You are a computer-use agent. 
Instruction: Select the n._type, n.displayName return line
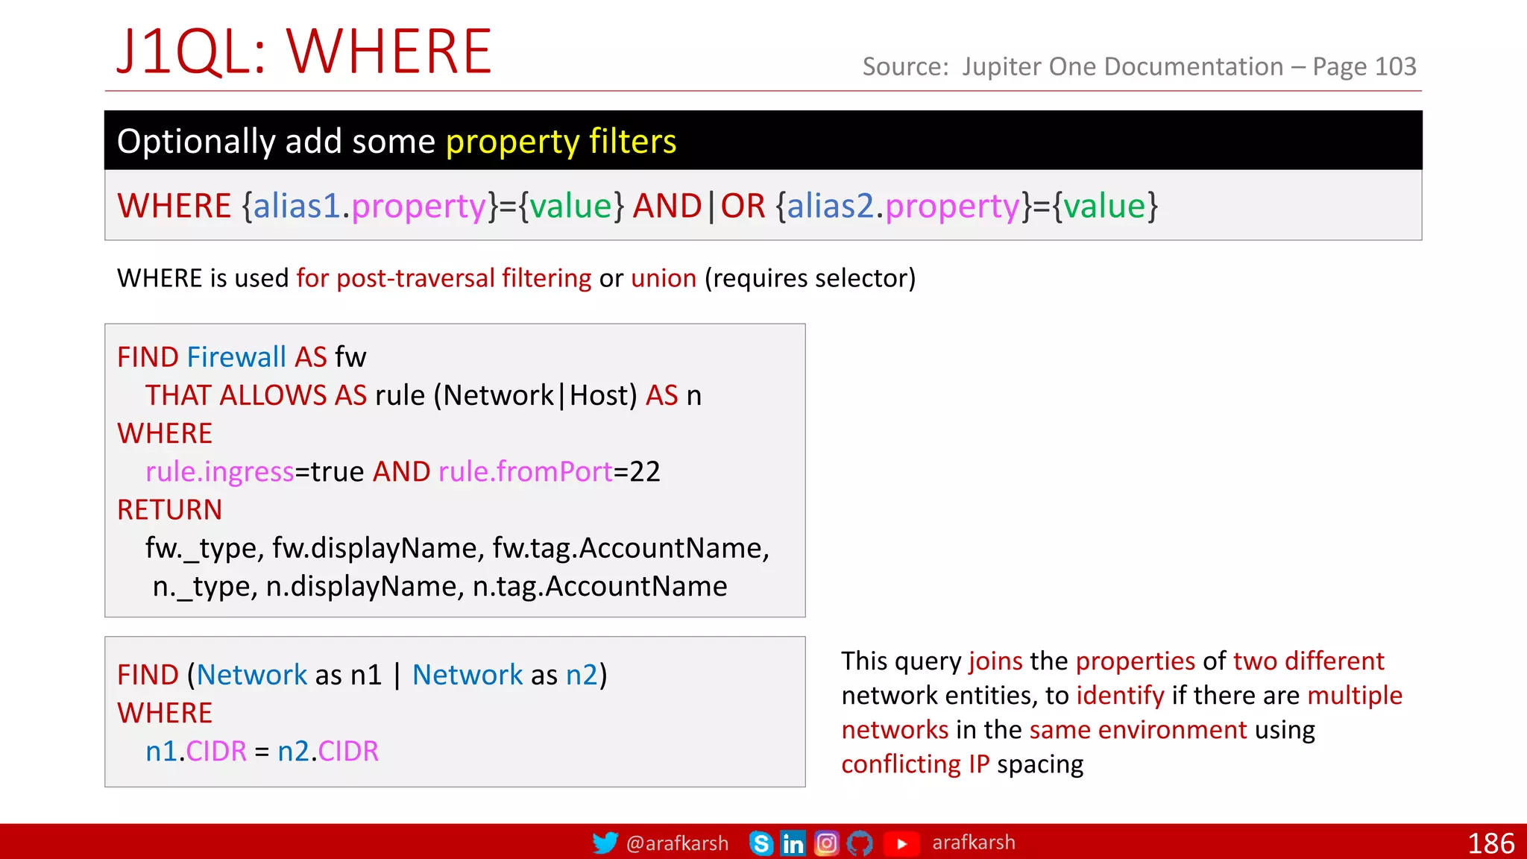440,587
